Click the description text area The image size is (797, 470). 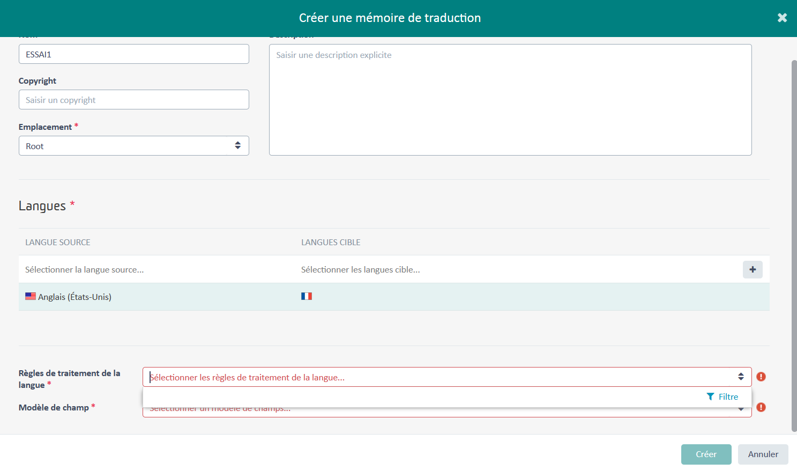510,99
